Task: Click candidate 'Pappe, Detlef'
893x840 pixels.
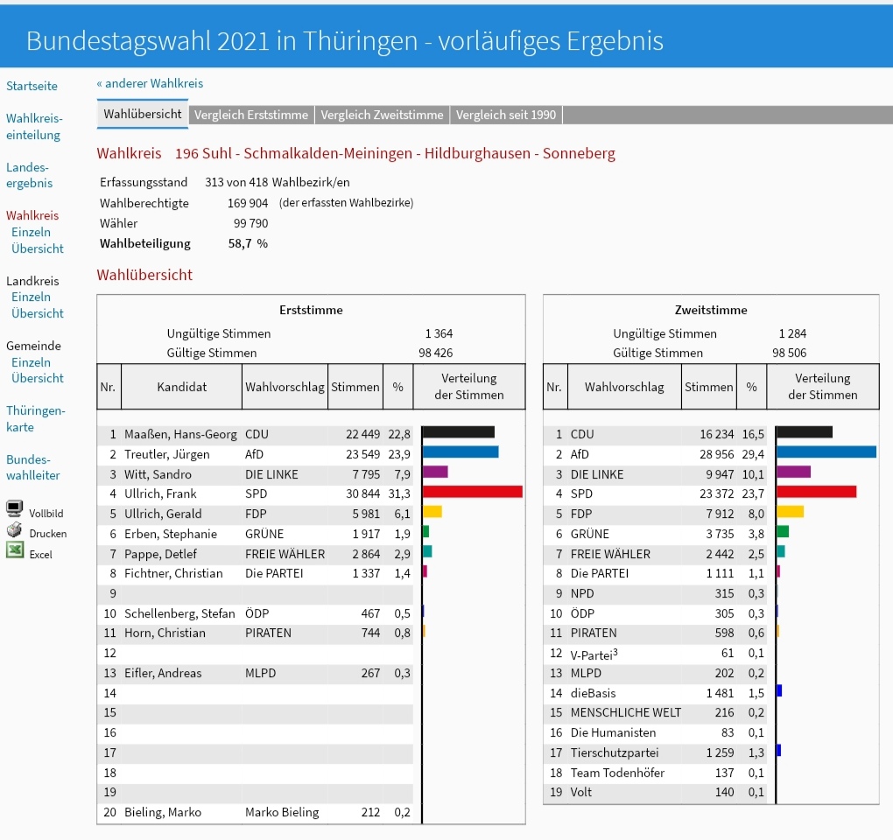Action: pyautogui.click(x=160, y=554)
